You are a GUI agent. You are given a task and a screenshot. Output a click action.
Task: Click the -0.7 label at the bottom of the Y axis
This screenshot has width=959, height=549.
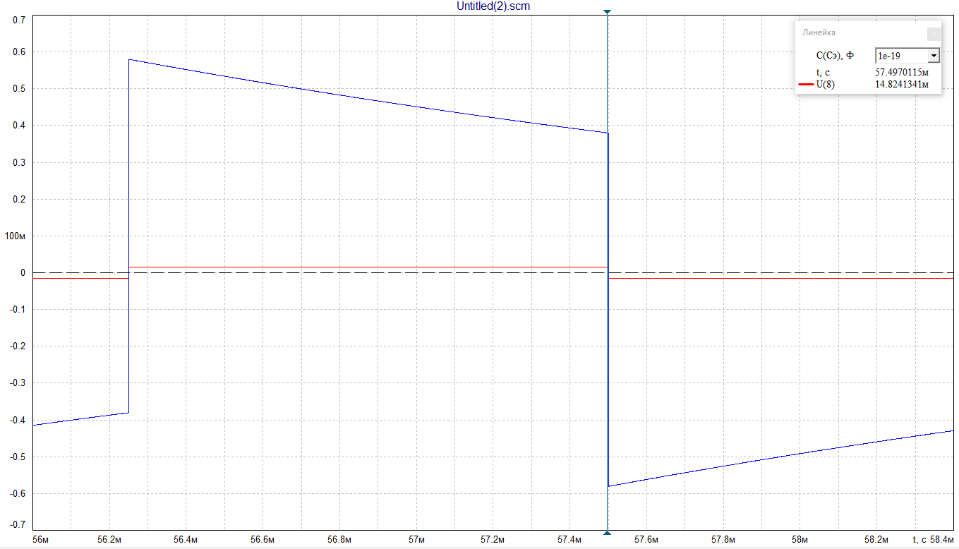pos(18,525)
